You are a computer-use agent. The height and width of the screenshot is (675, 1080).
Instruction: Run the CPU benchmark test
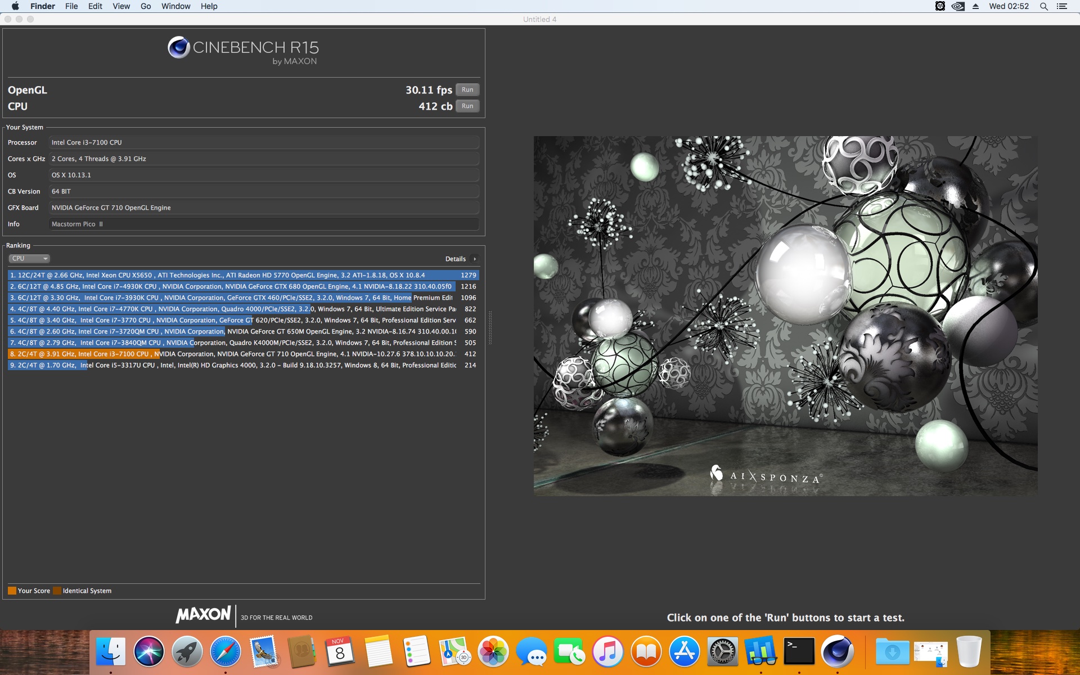point(467,106)
